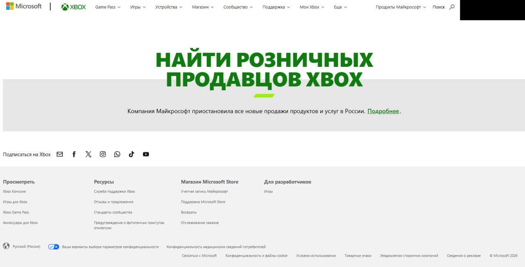Open Xbox WhatsApp icon

pos(117,154)
